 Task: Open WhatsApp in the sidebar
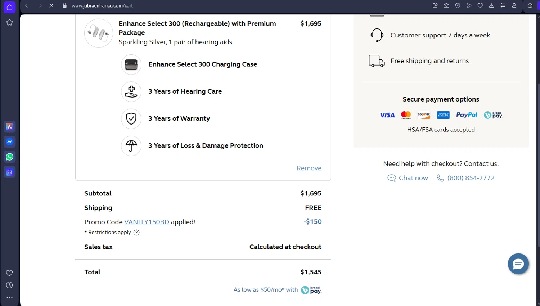pos(9,157)
